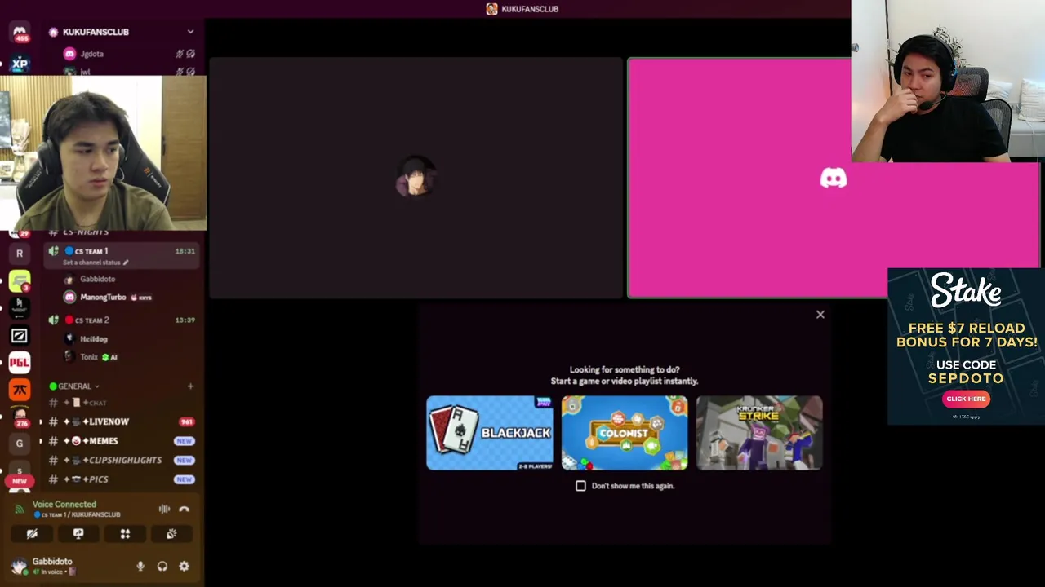
Task: Open the green server icon with badge 3
Action: tap(20, 281)
